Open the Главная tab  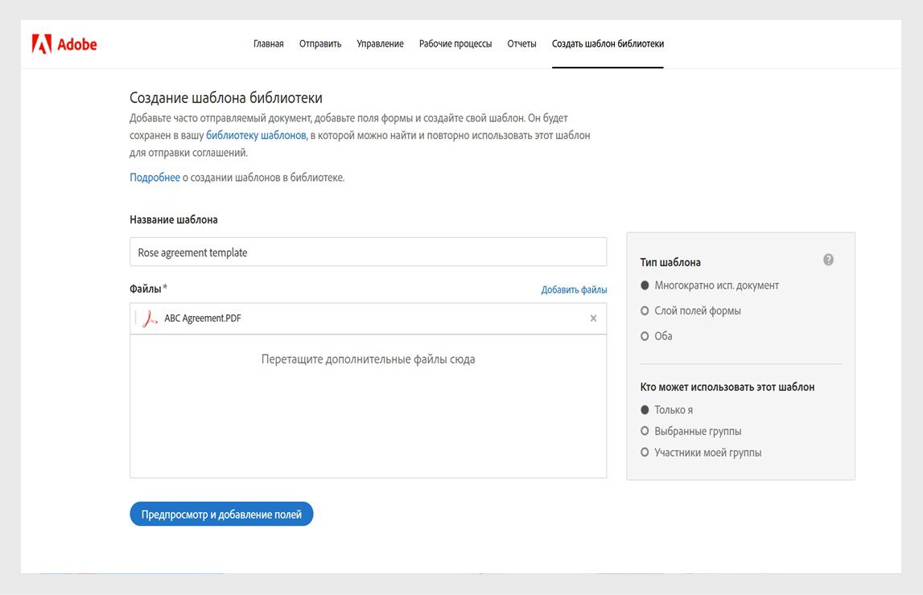[x=268, y=43]
